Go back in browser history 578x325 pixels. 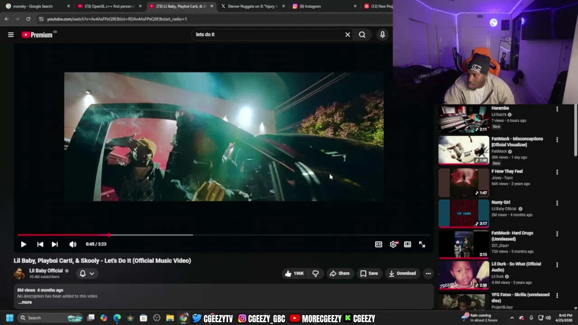point(7,19)
